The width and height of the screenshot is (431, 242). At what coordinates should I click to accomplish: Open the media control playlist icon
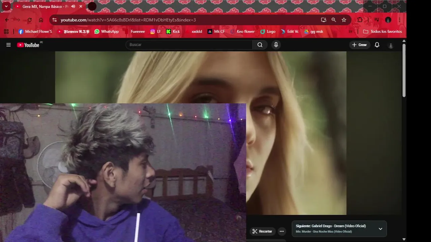click(x=377, y=20)
